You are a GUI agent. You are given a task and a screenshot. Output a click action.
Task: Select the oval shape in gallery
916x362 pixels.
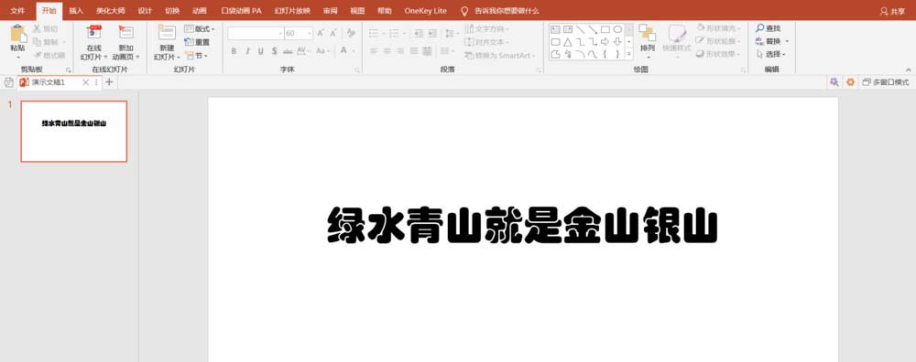tap(617, 29)
